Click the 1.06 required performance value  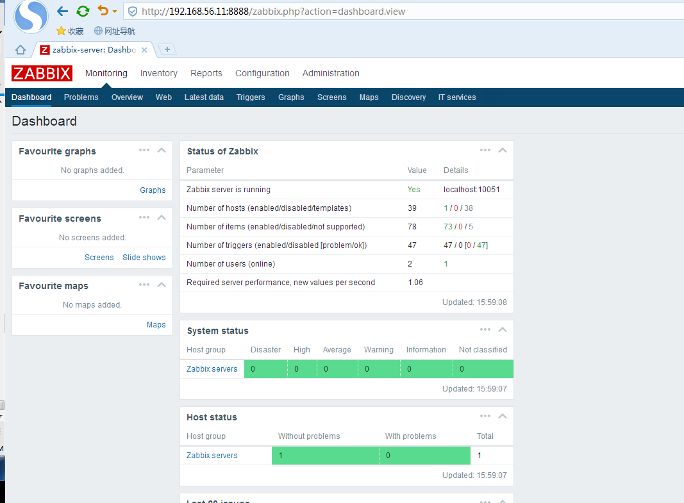pos(415,283)
